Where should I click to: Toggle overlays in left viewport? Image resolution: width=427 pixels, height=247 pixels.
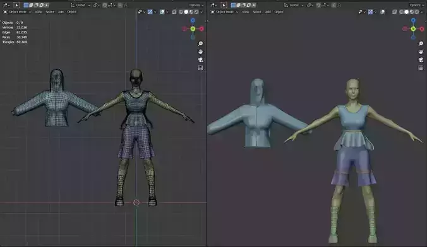pyautogui.click(x=162, y=12)
